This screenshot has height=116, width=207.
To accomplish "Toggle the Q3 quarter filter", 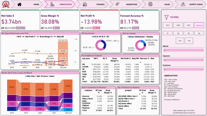I will tap(189, 33).
